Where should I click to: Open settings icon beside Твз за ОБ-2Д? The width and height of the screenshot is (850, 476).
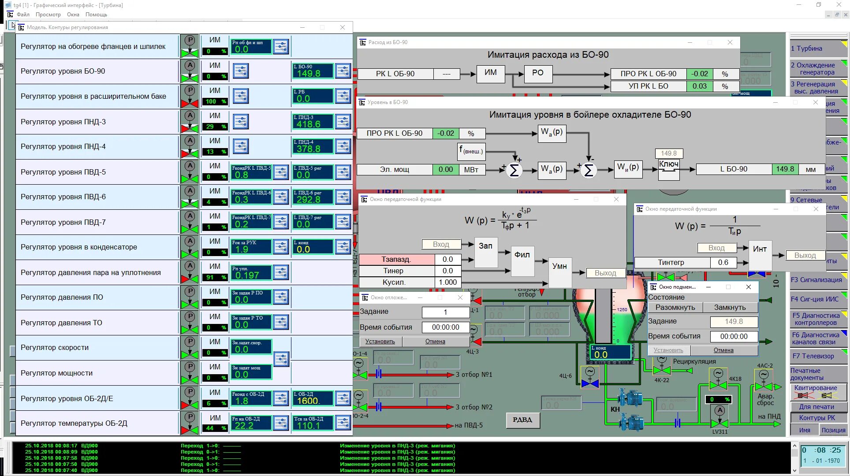pyautogui.click(x=343, y=423)
